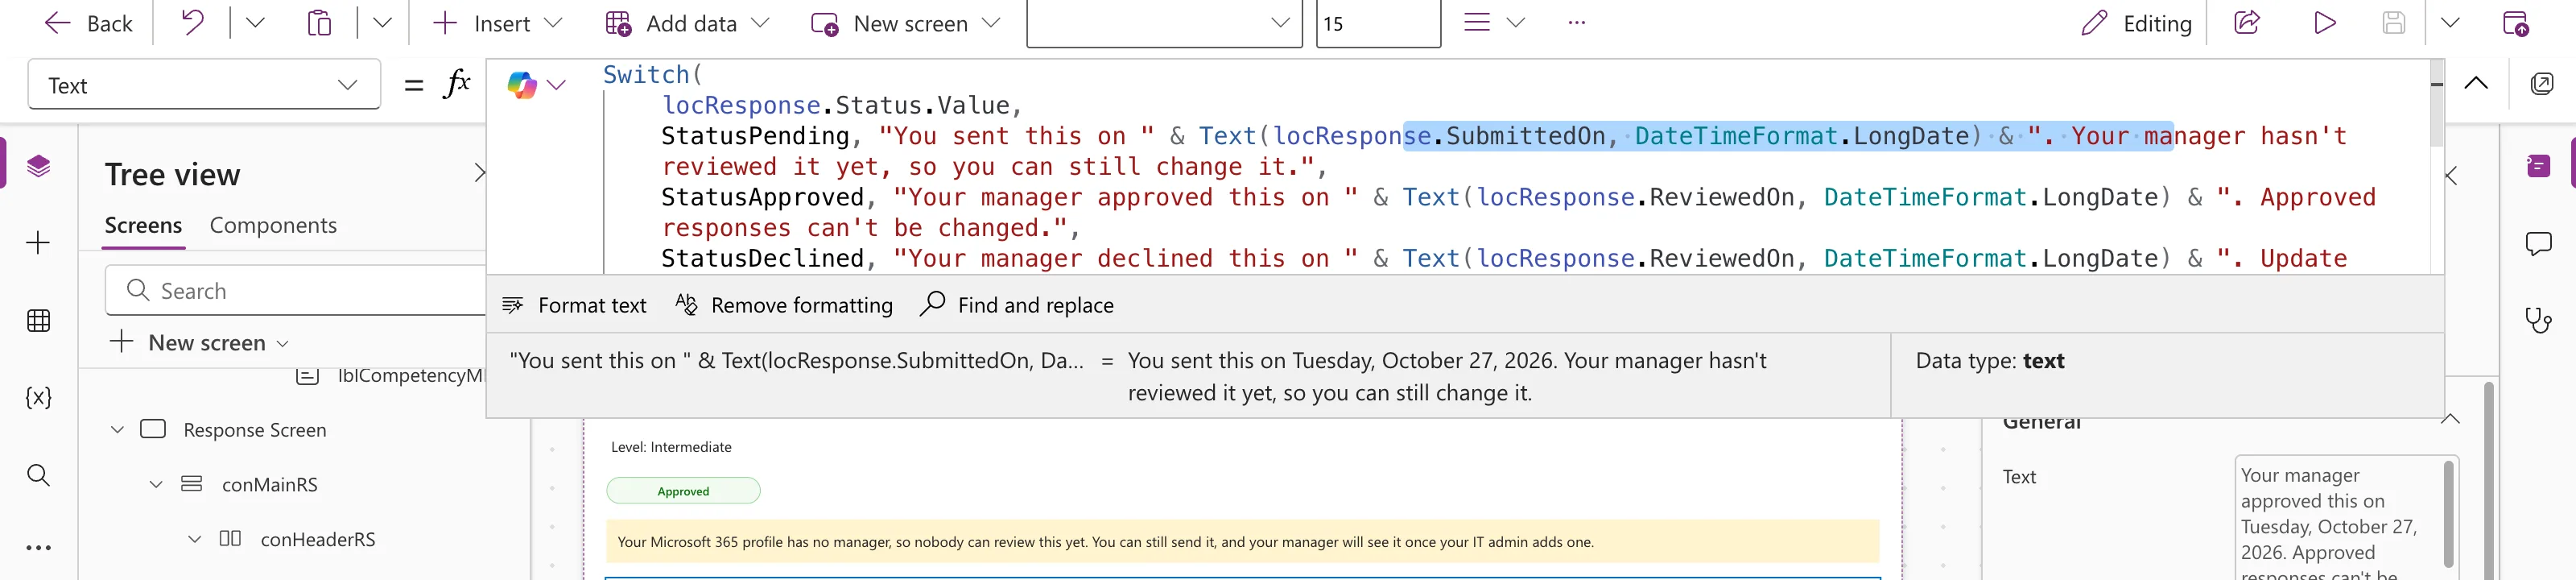Screen dimensions: 2576x580
Task: Switch to the Components tab
Action: click(x=273, y=226)
